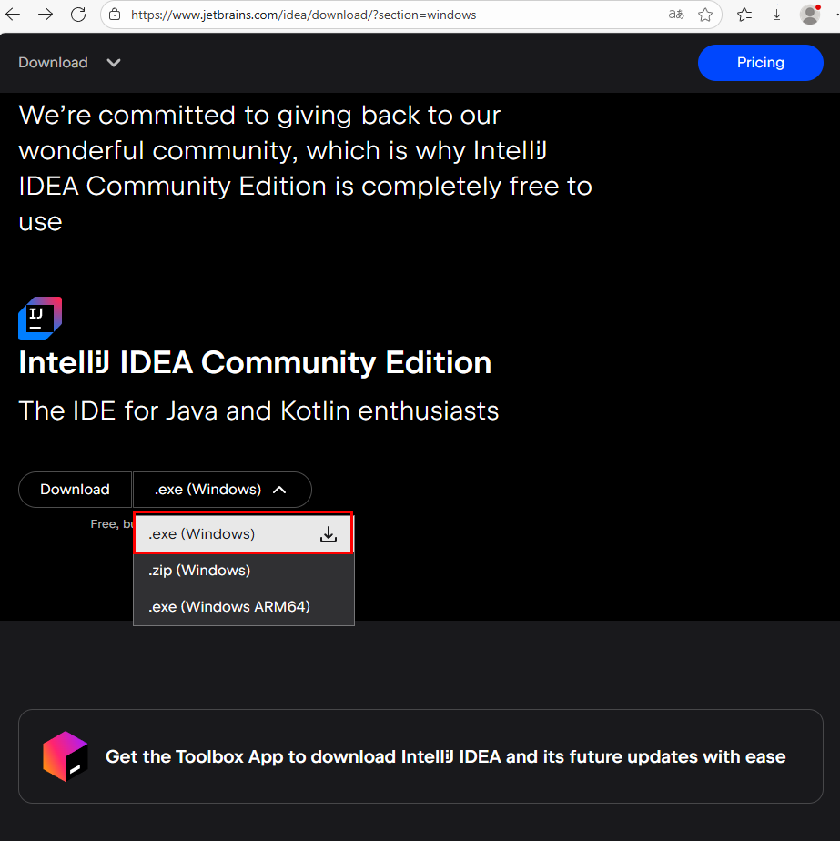Go forward with the browser Forward arrow
Viewport: 840px width, 841px height.
click(46, 15)
